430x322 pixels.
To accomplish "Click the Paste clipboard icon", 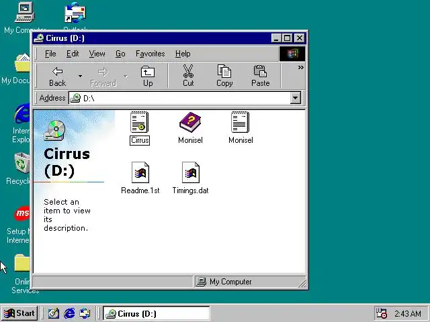I will point(260,76).
